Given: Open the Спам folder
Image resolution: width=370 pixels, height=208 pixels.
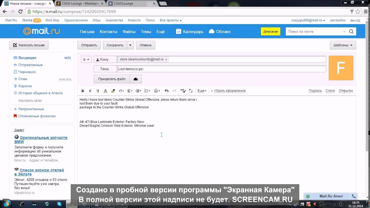Looking at the screenshot, I should tap(23, 79).
